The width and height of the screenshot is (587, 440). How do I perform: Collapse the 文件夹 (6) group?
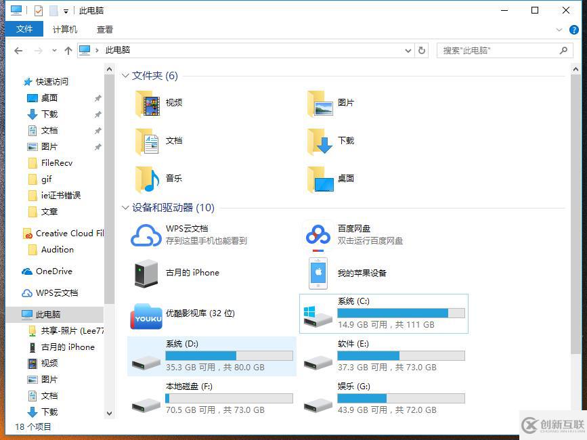click(125, 76)
